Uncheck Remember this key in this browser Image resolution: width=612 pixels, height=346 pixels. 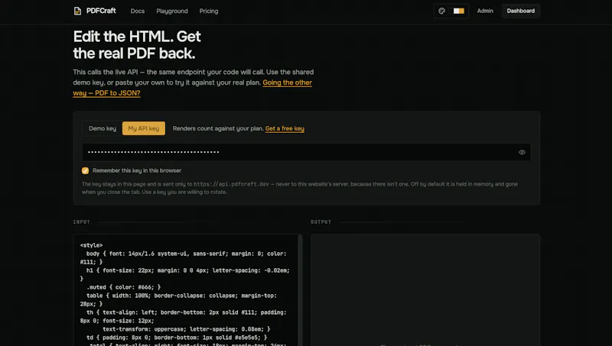pos(85,170)
